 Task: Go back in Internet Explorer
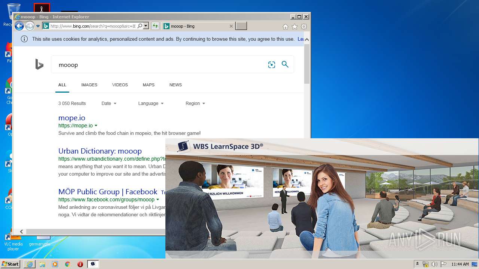(x=19, y=26)
